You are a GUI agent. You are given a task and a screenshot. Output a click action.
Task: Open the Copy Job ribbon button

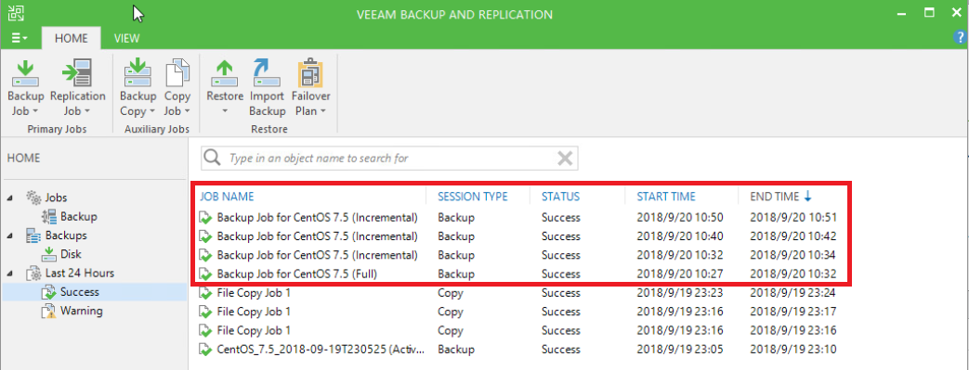[x=177, y=88]
